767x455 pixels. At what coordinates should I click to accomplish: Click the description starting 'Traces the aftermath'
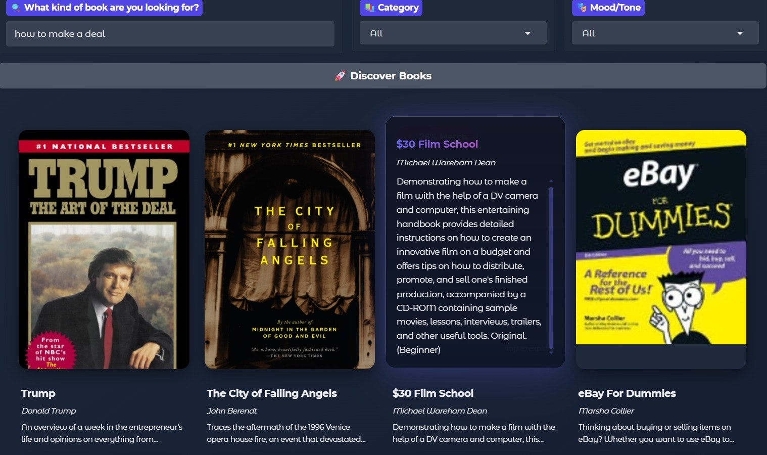click(x=286, y=433)
